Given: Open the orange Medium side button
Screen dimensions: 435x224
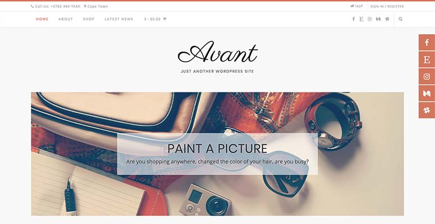Looking at the screenshot, I should coord(427,94).
